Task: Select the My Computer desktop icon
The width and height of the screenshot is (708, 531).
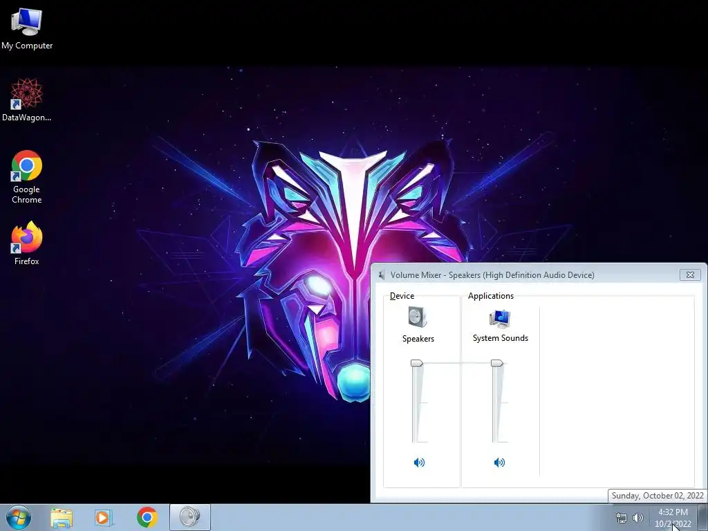Action: coord(27,29)
